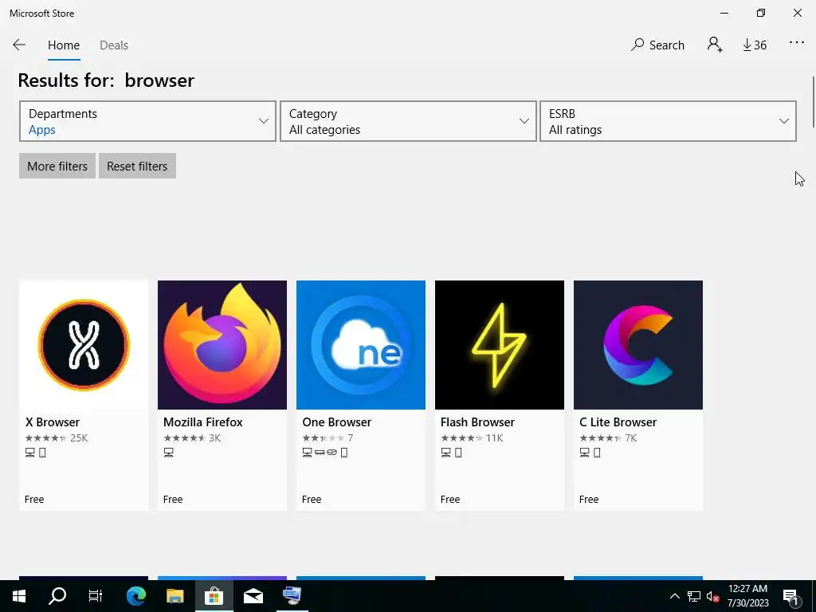Go back with the left arrow
816x612 pixels.
tap(19, 45)
